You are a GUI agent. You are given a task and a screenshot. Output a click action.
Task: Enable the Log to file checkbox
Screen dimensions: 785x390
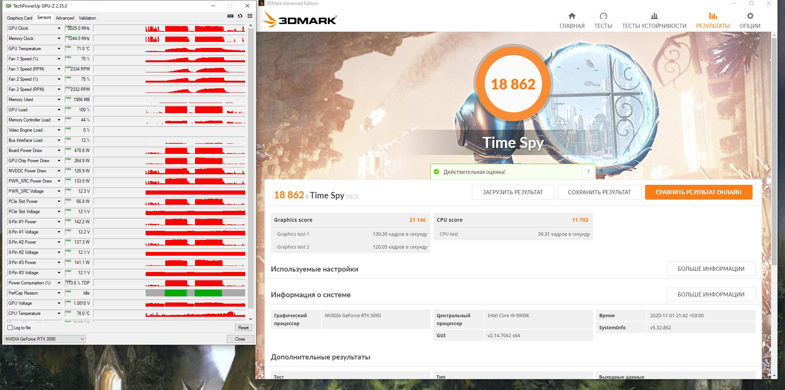point(10,328)
